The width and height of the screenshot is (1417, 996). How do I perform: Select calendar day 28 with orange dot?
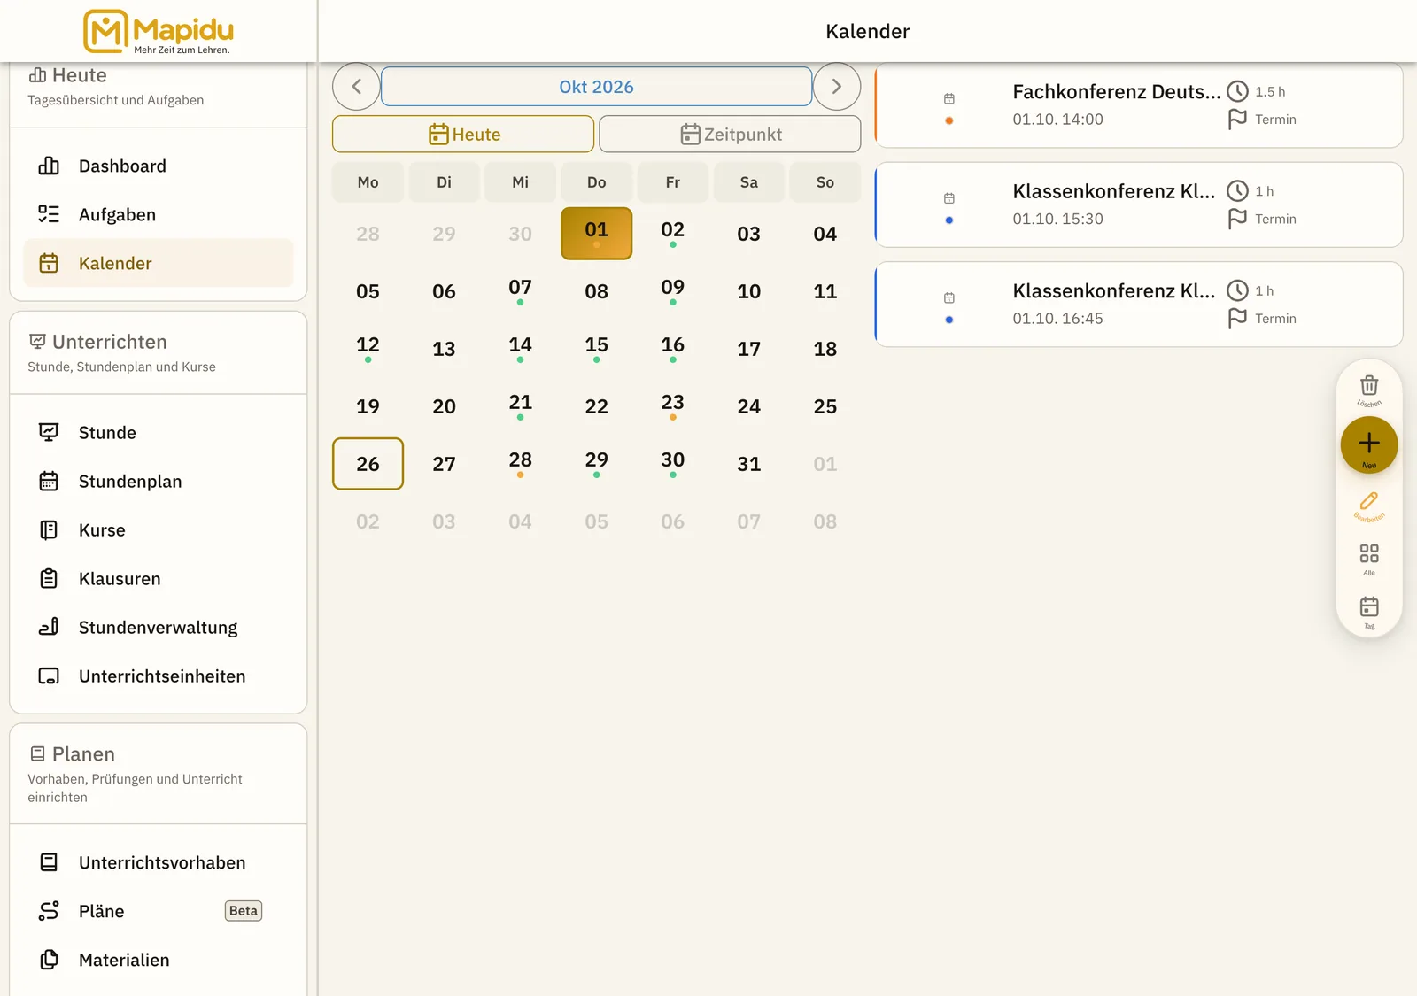[520, 463]
